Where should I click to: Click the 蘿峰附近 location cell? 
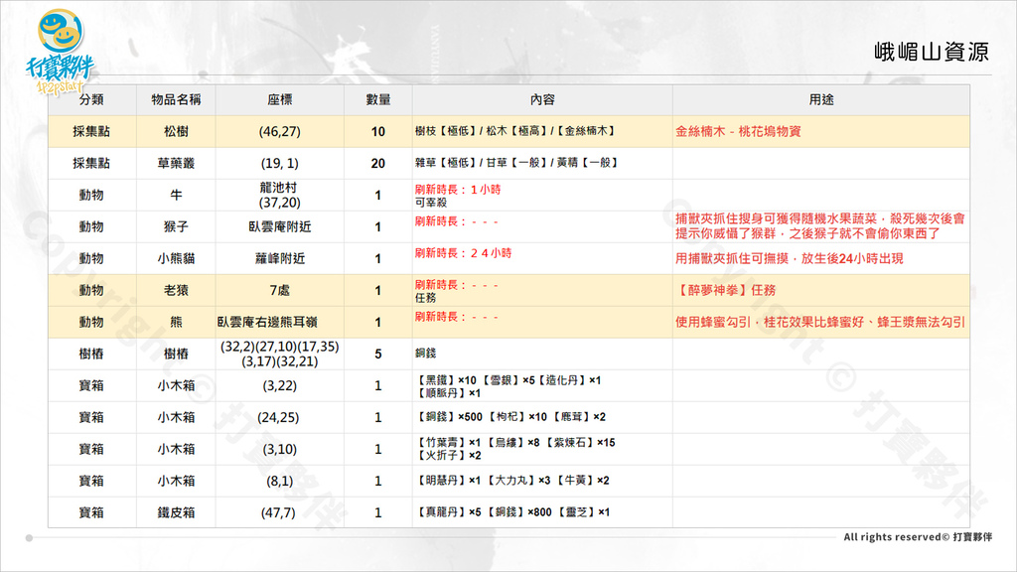[x=279, y=259]
